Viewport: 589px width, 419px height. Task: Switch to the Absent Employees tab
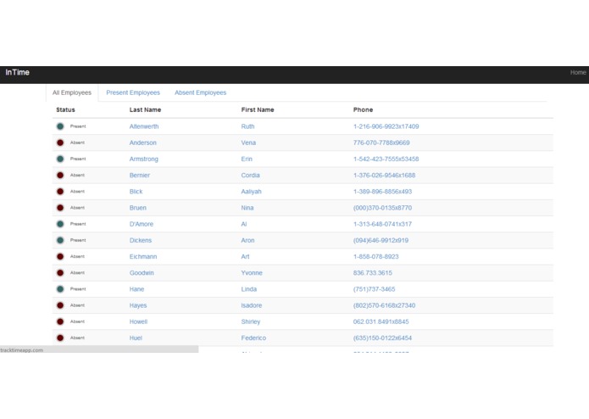point(200,92)
